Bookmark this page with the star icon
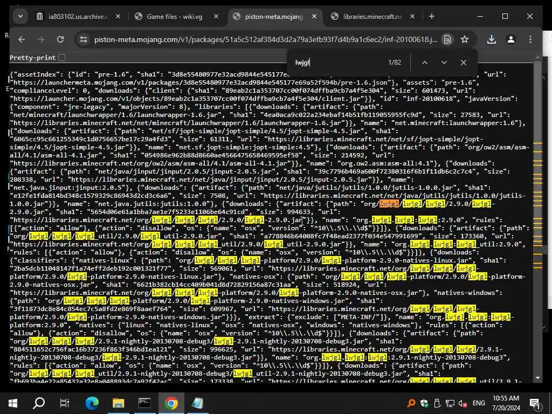Image resolution: width=552 pixels, height=414 pixels. [465, 39]
